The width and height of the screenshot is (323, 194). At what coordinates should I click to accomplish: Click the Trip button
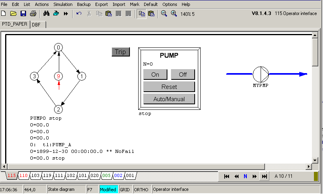click(121, 52)
